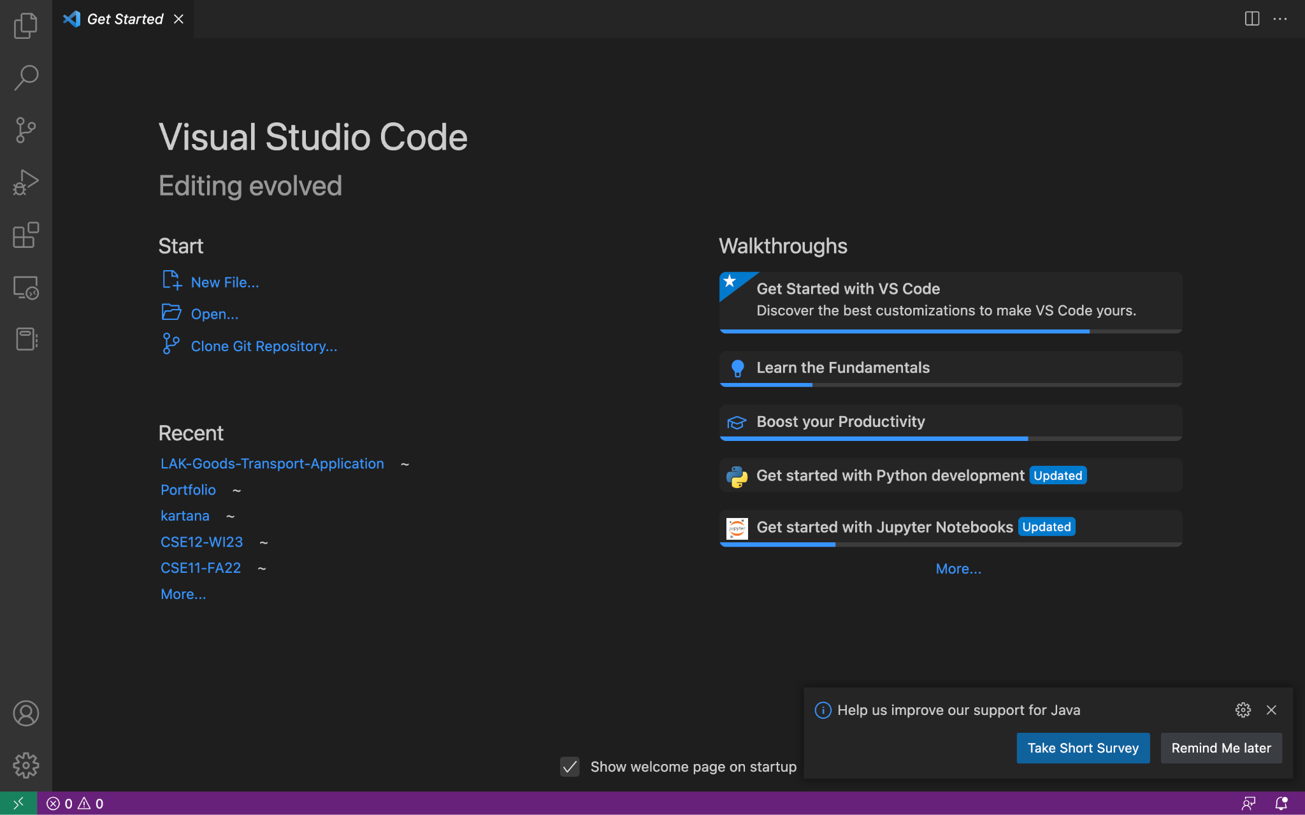Click the remote window indicator in status bar
The height and width of the screenshot is (815, 1305).
(18, 804)
